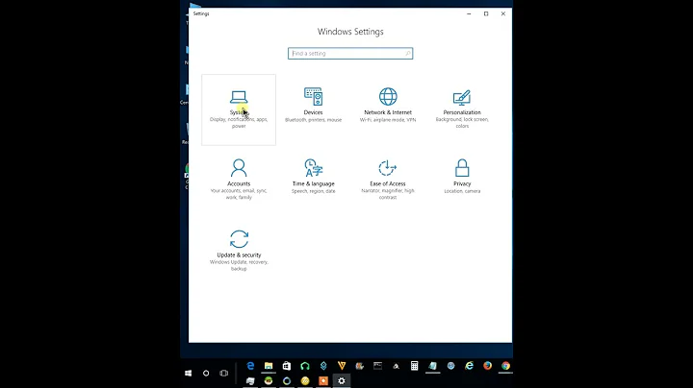Open Task View on the taskbar
The image size is (693, 388).
pyautogui.click(x=224, y=373)
